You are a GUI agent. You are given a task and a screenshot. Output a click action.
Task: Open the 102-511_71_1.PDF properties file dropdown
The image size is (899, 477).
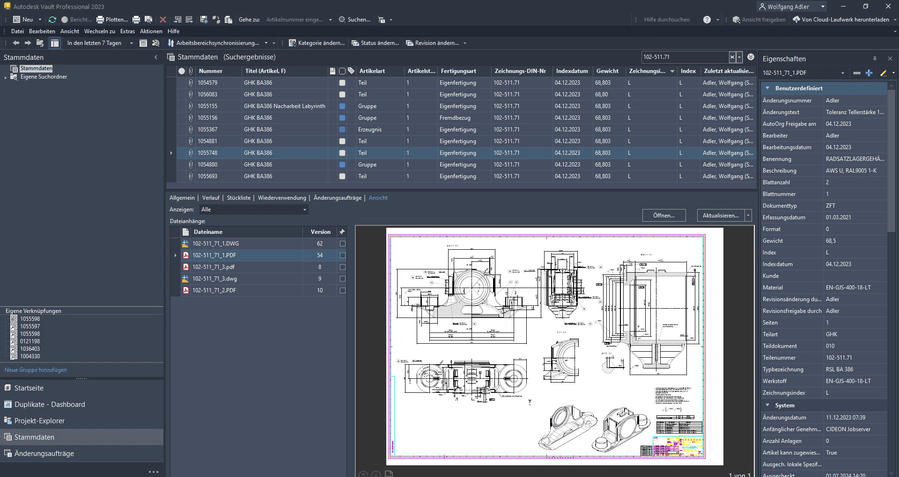click(843, 73)
